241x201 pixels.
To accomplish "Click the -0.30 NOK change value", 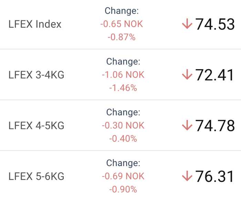I will [123, 125].
